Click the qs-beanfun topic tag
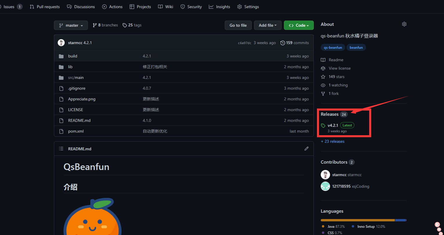Viewport: 444px width, 235px height. pyautogui.click(x=333, y=48)
